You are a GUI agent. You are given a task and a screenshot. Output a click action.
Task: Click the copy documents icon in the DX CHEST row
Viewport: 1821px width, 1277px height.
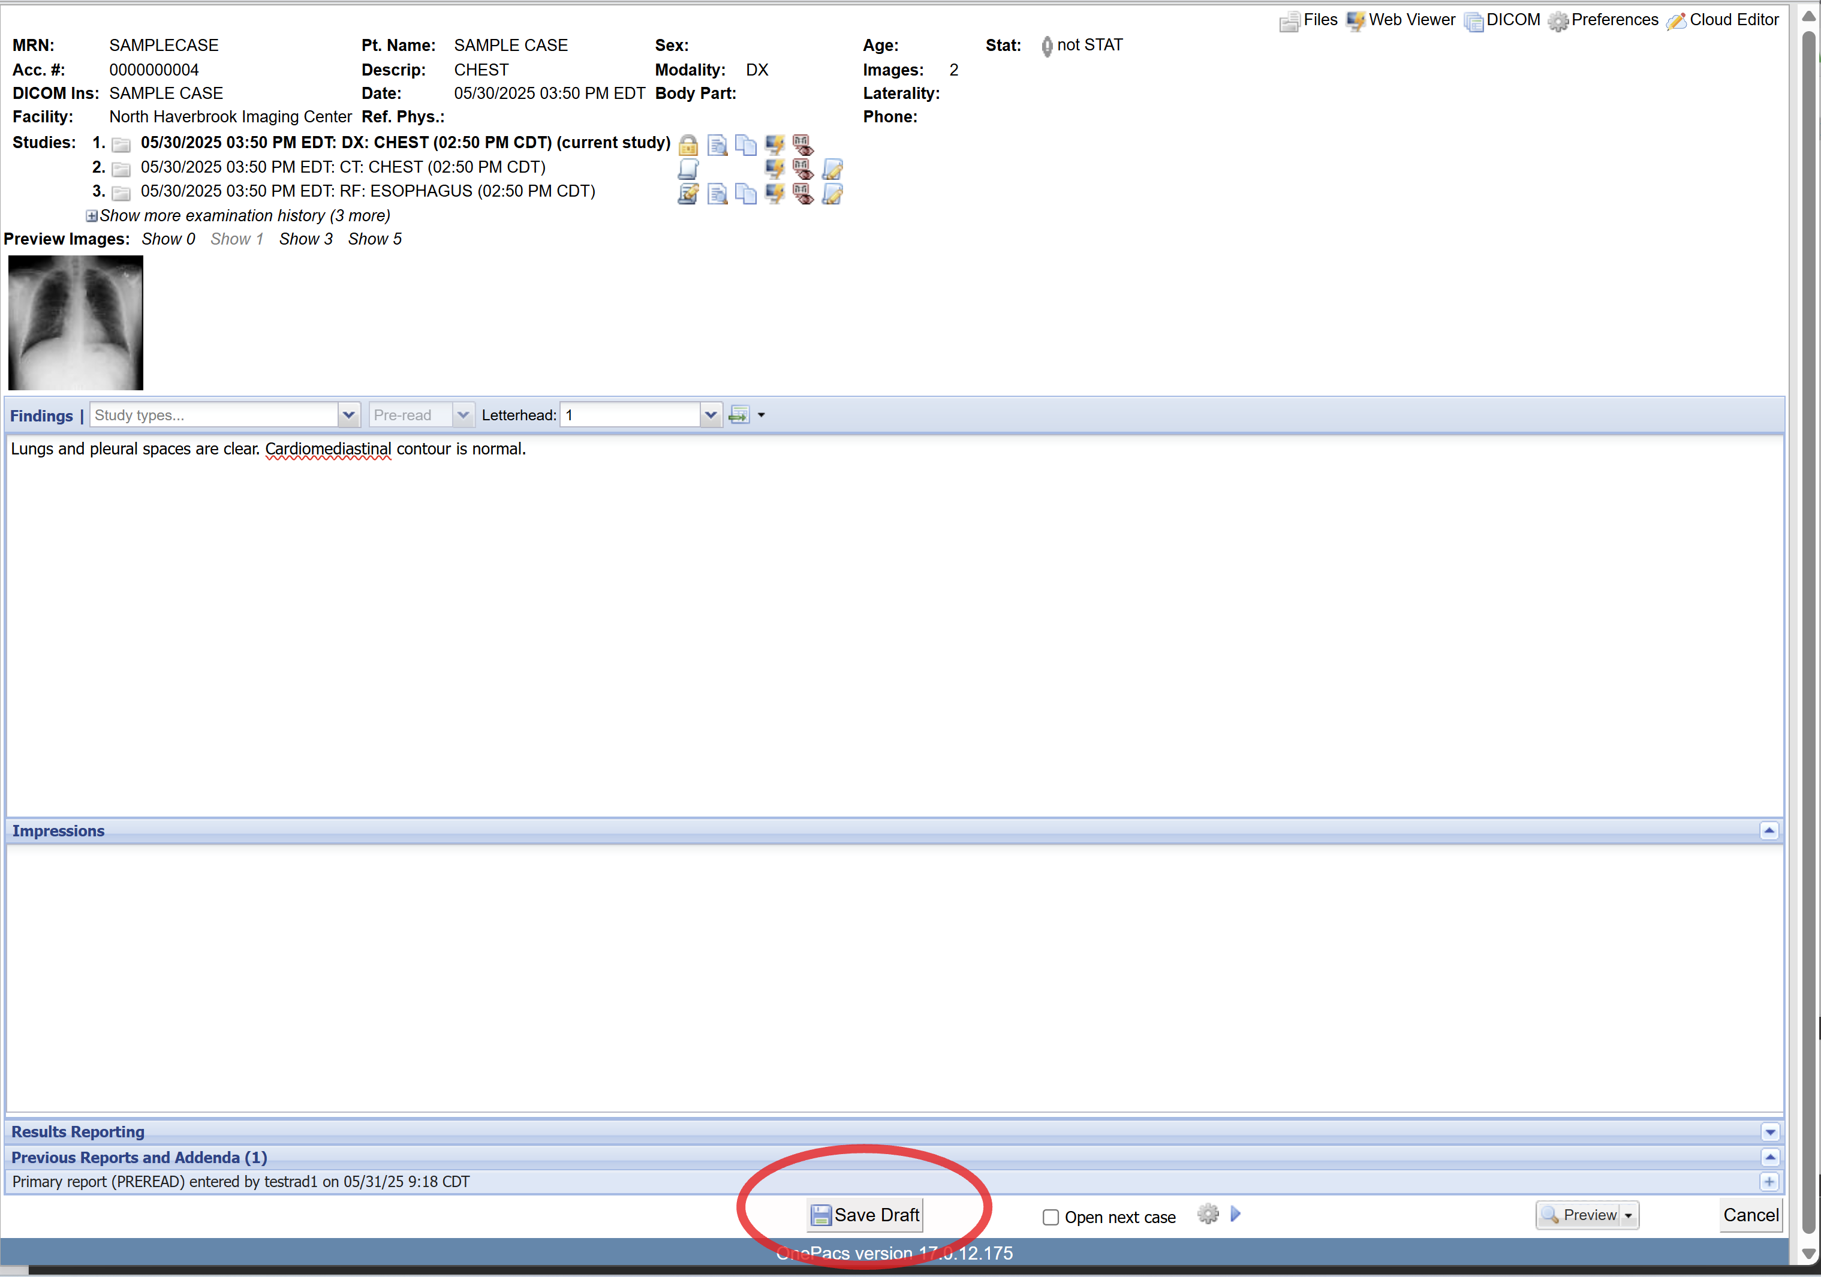(745, 145)
